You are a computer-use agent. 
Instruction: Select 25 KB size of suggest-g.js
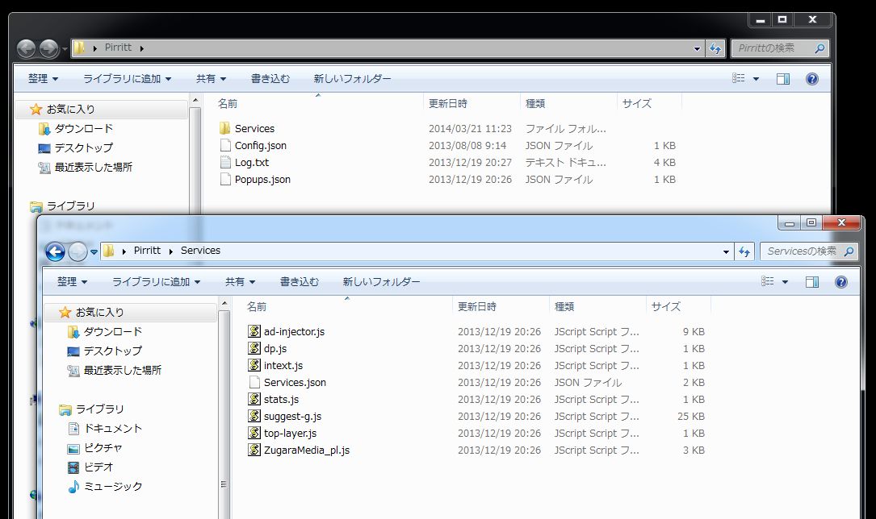coord(691,417)
